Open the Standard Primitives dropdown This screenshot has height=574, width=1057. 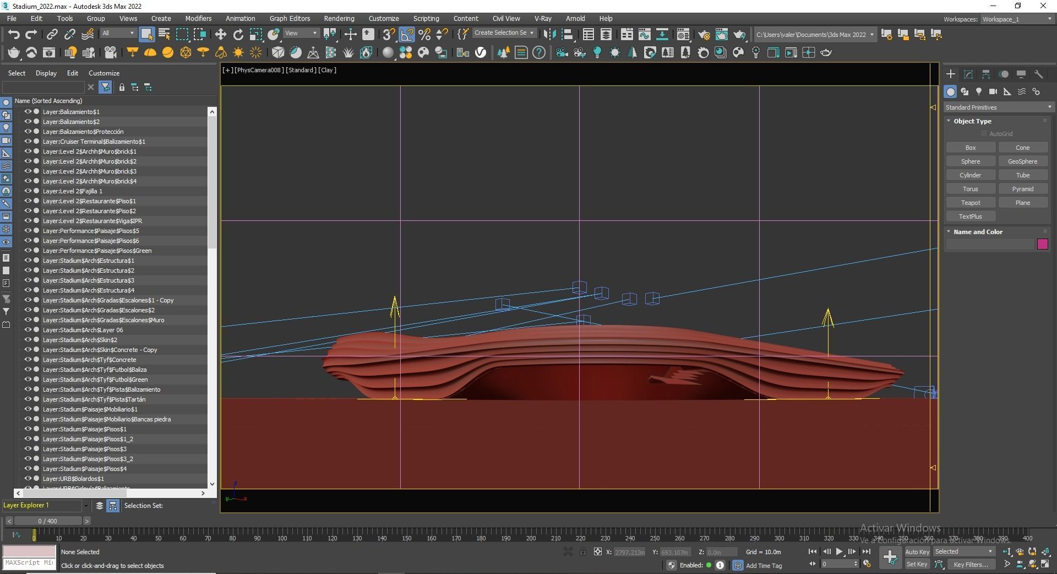(x=998, y=107)
